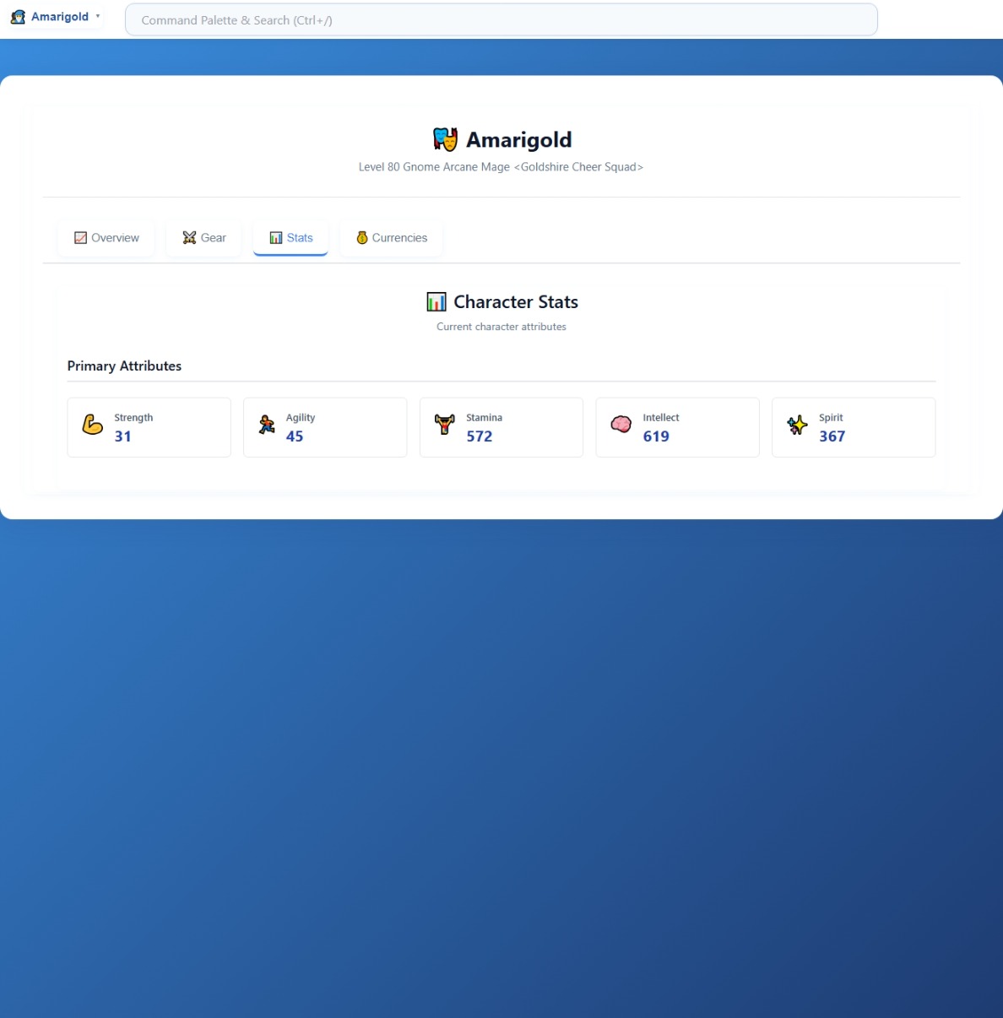Select the Intellect stat card value 619
Viewport: 1003px width, 1018px height.
[656, 436]
